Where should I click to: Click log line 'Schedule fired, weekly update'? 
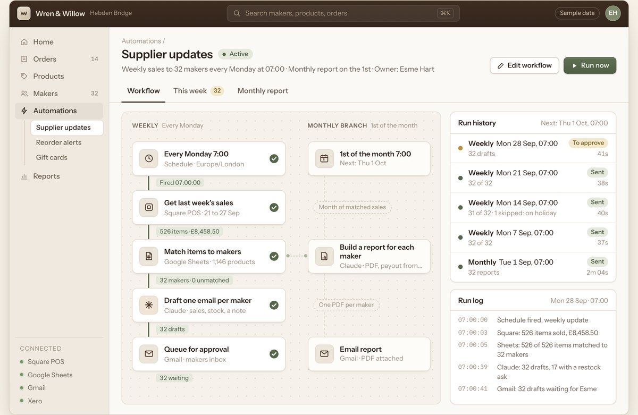click(542, 320)
